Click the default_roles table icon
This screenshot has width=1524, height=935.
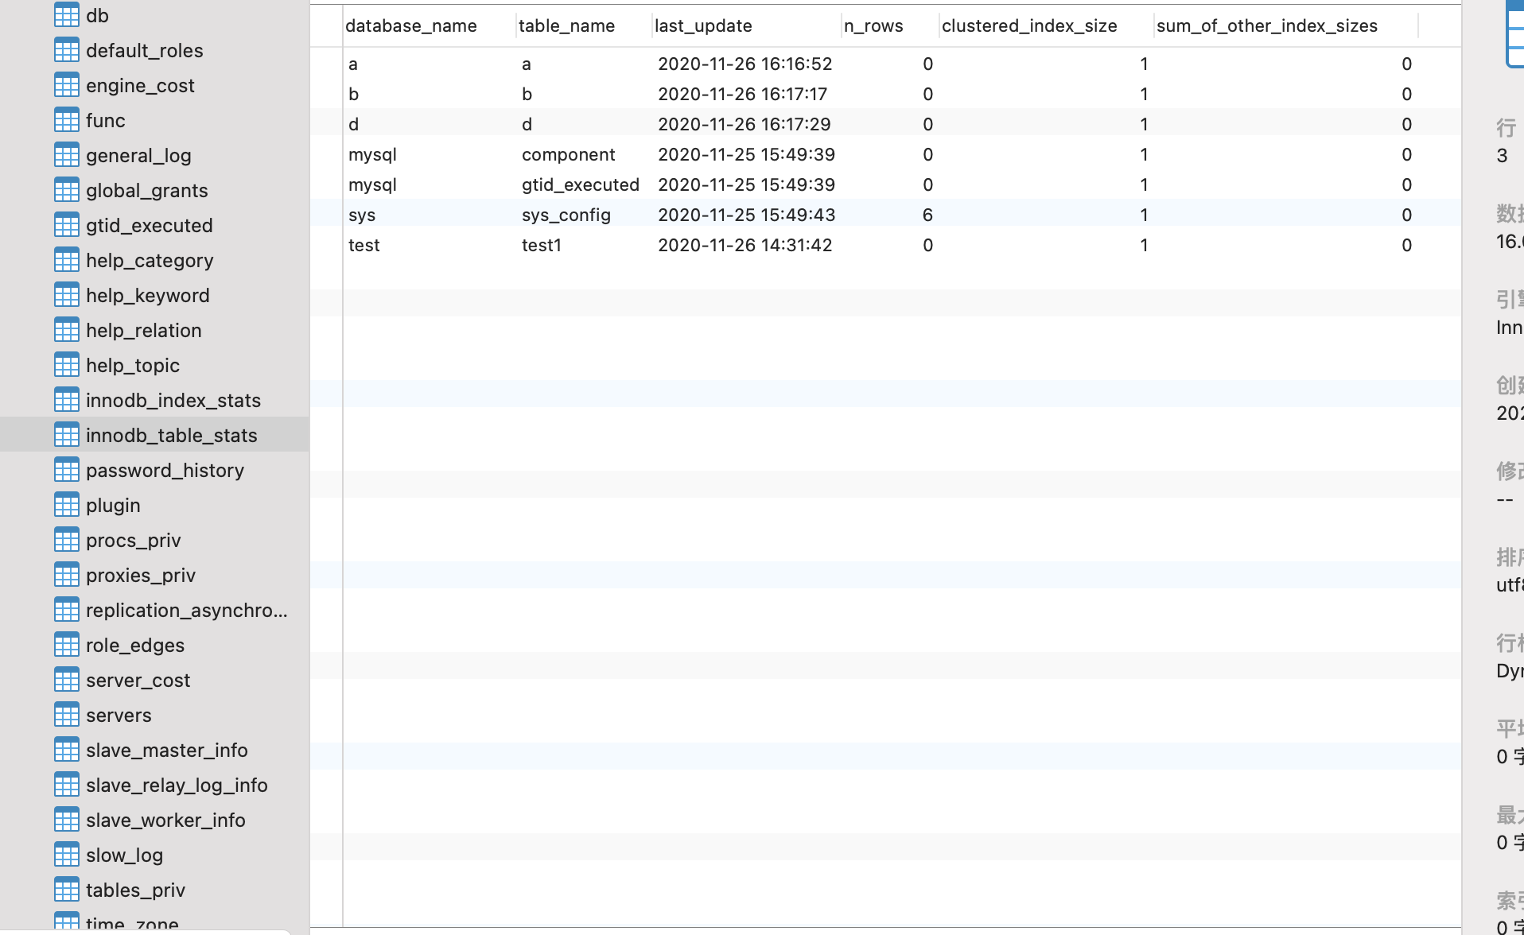click(67, 50)
